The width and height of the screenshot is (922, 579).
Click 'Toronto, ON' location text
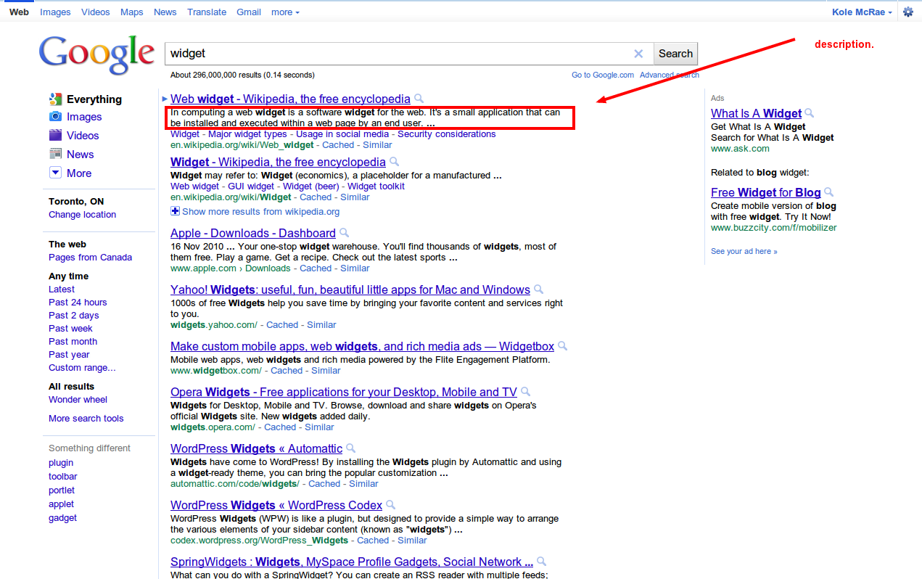click(76, 201)
